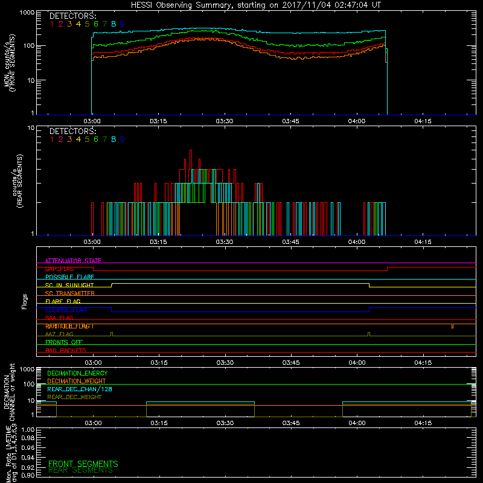Click the GAP_FLAG label
This screenshot has width=483, height=483.
(59, 269)
